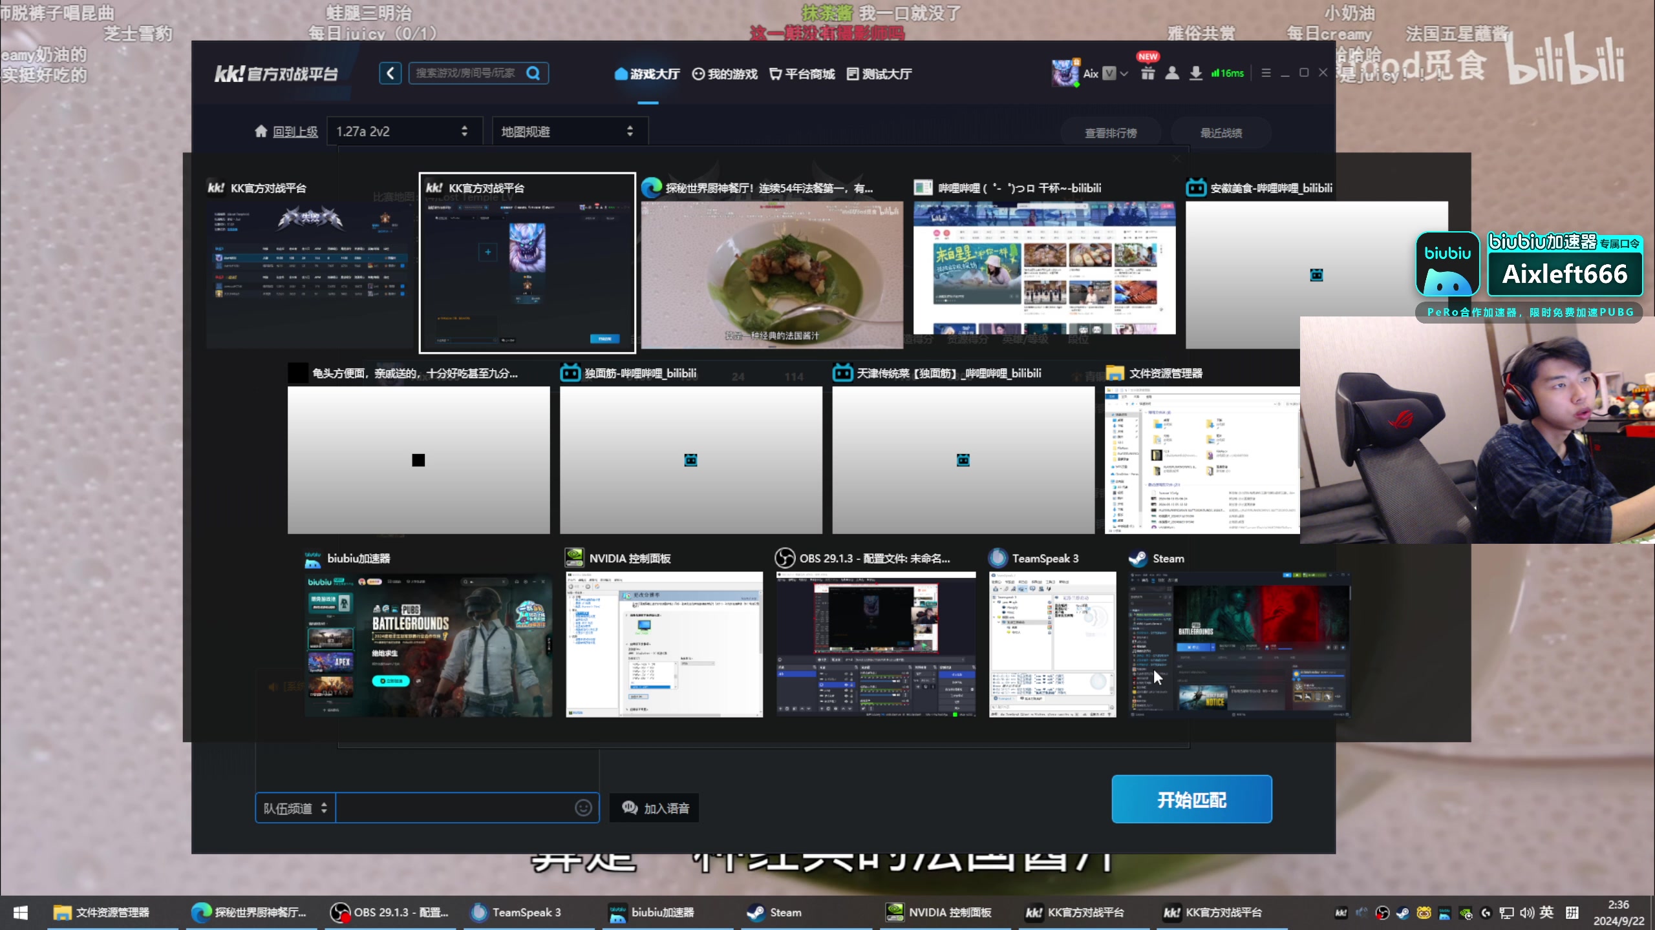Click the 开始匹配 button

point(1191,800)
